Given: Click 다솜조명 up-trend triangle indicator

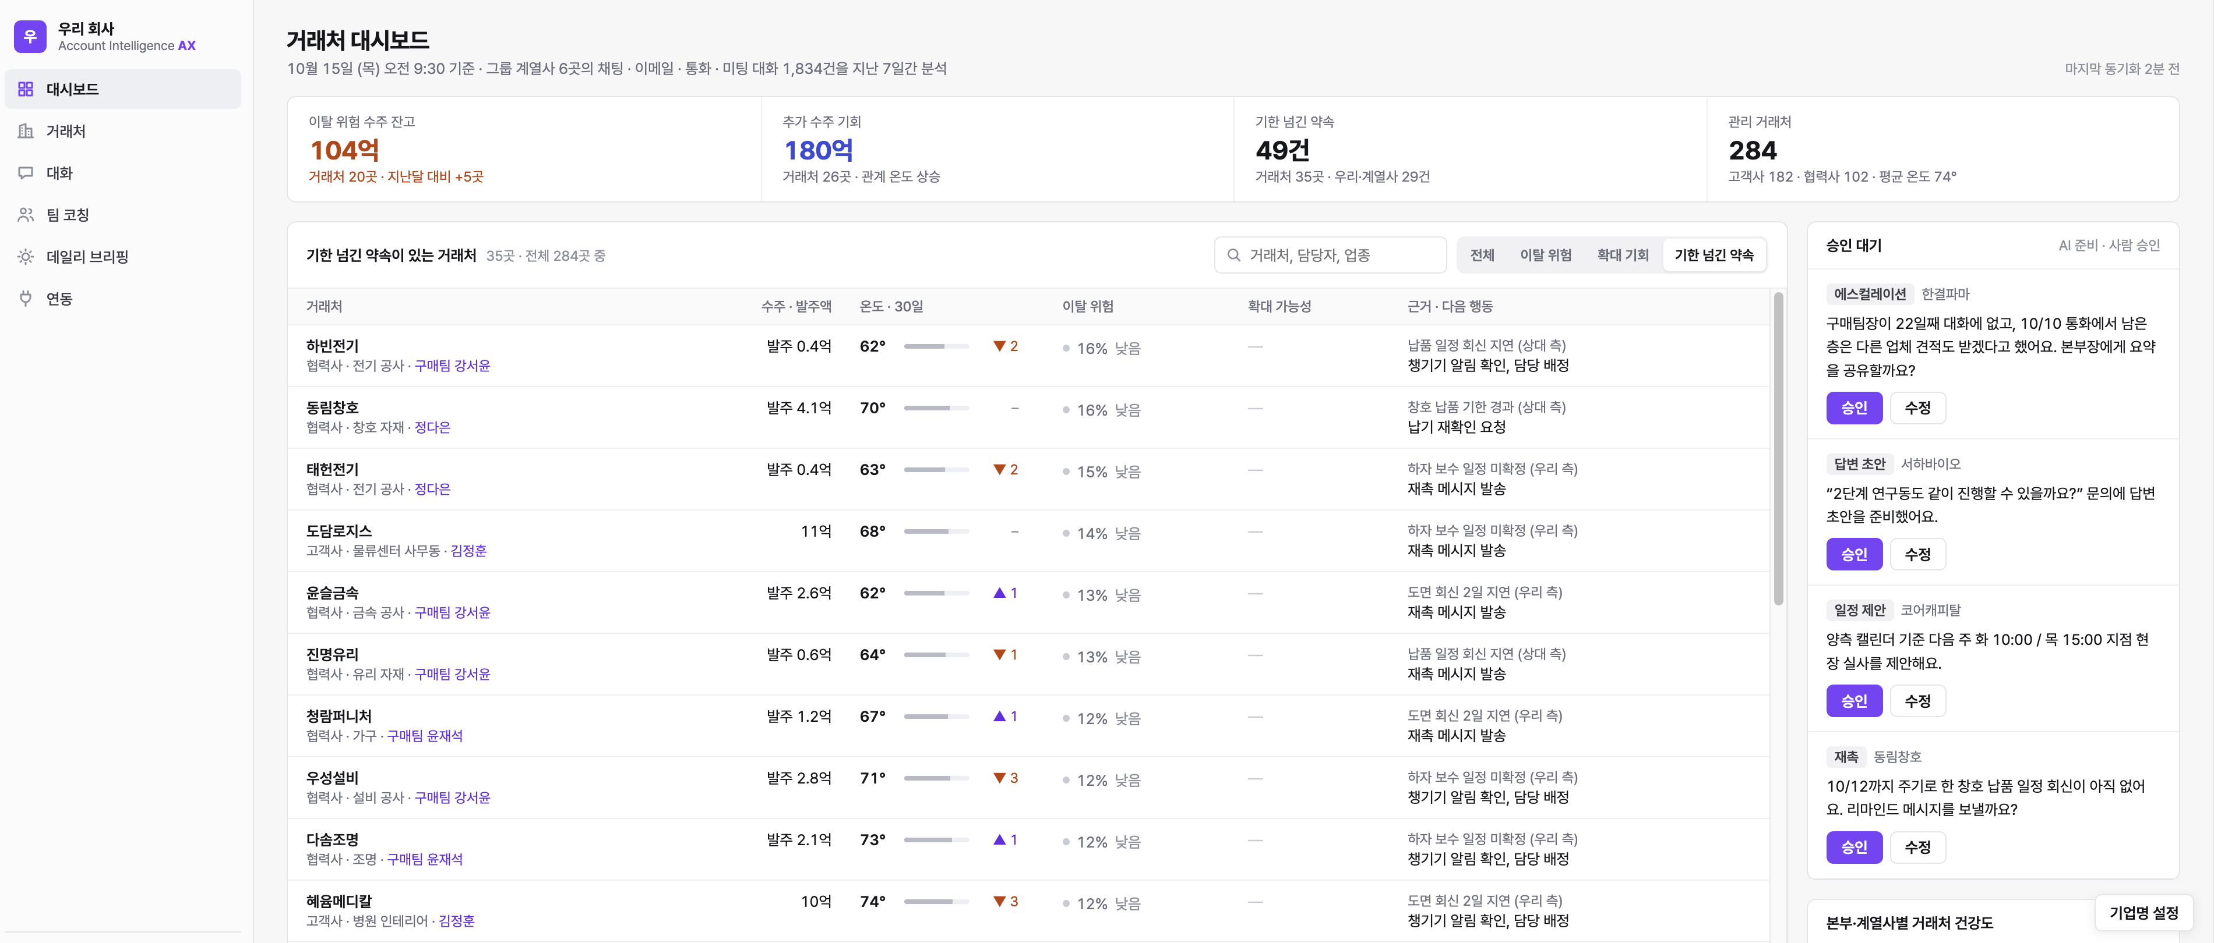Looking at the screenshot, I should (1000, 839).
